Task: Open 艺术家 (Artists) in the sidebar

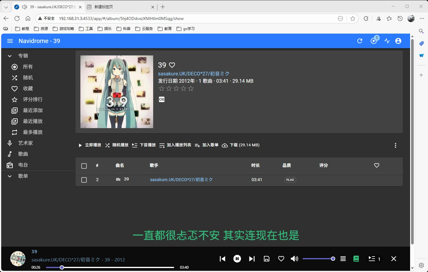Action: [x=25, y=143]
